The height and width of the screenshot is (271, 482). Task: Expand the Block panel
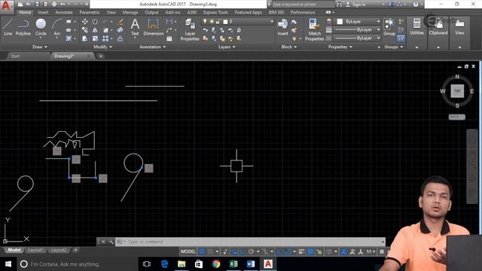coord(289,47)
